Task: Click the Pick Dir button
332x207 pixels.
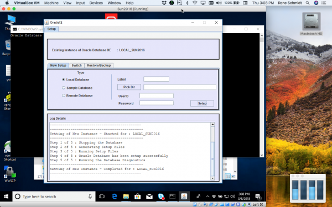Action: tap(129, 87)
